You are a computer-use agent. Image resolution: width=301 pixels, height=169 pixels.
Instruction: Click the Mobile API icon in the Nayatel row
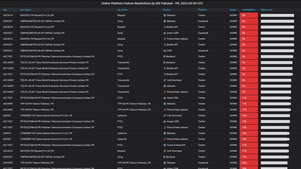pos(164,27)
